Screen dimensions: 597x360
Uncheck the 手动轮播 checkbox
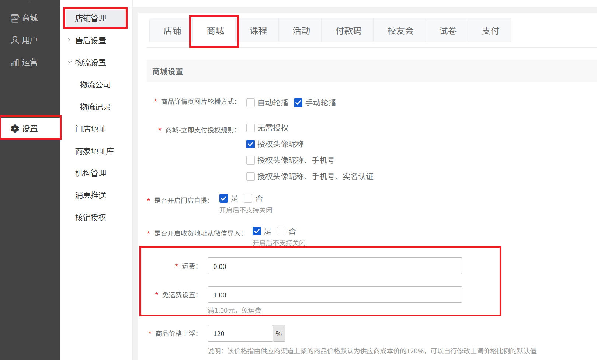pos(298,103)
